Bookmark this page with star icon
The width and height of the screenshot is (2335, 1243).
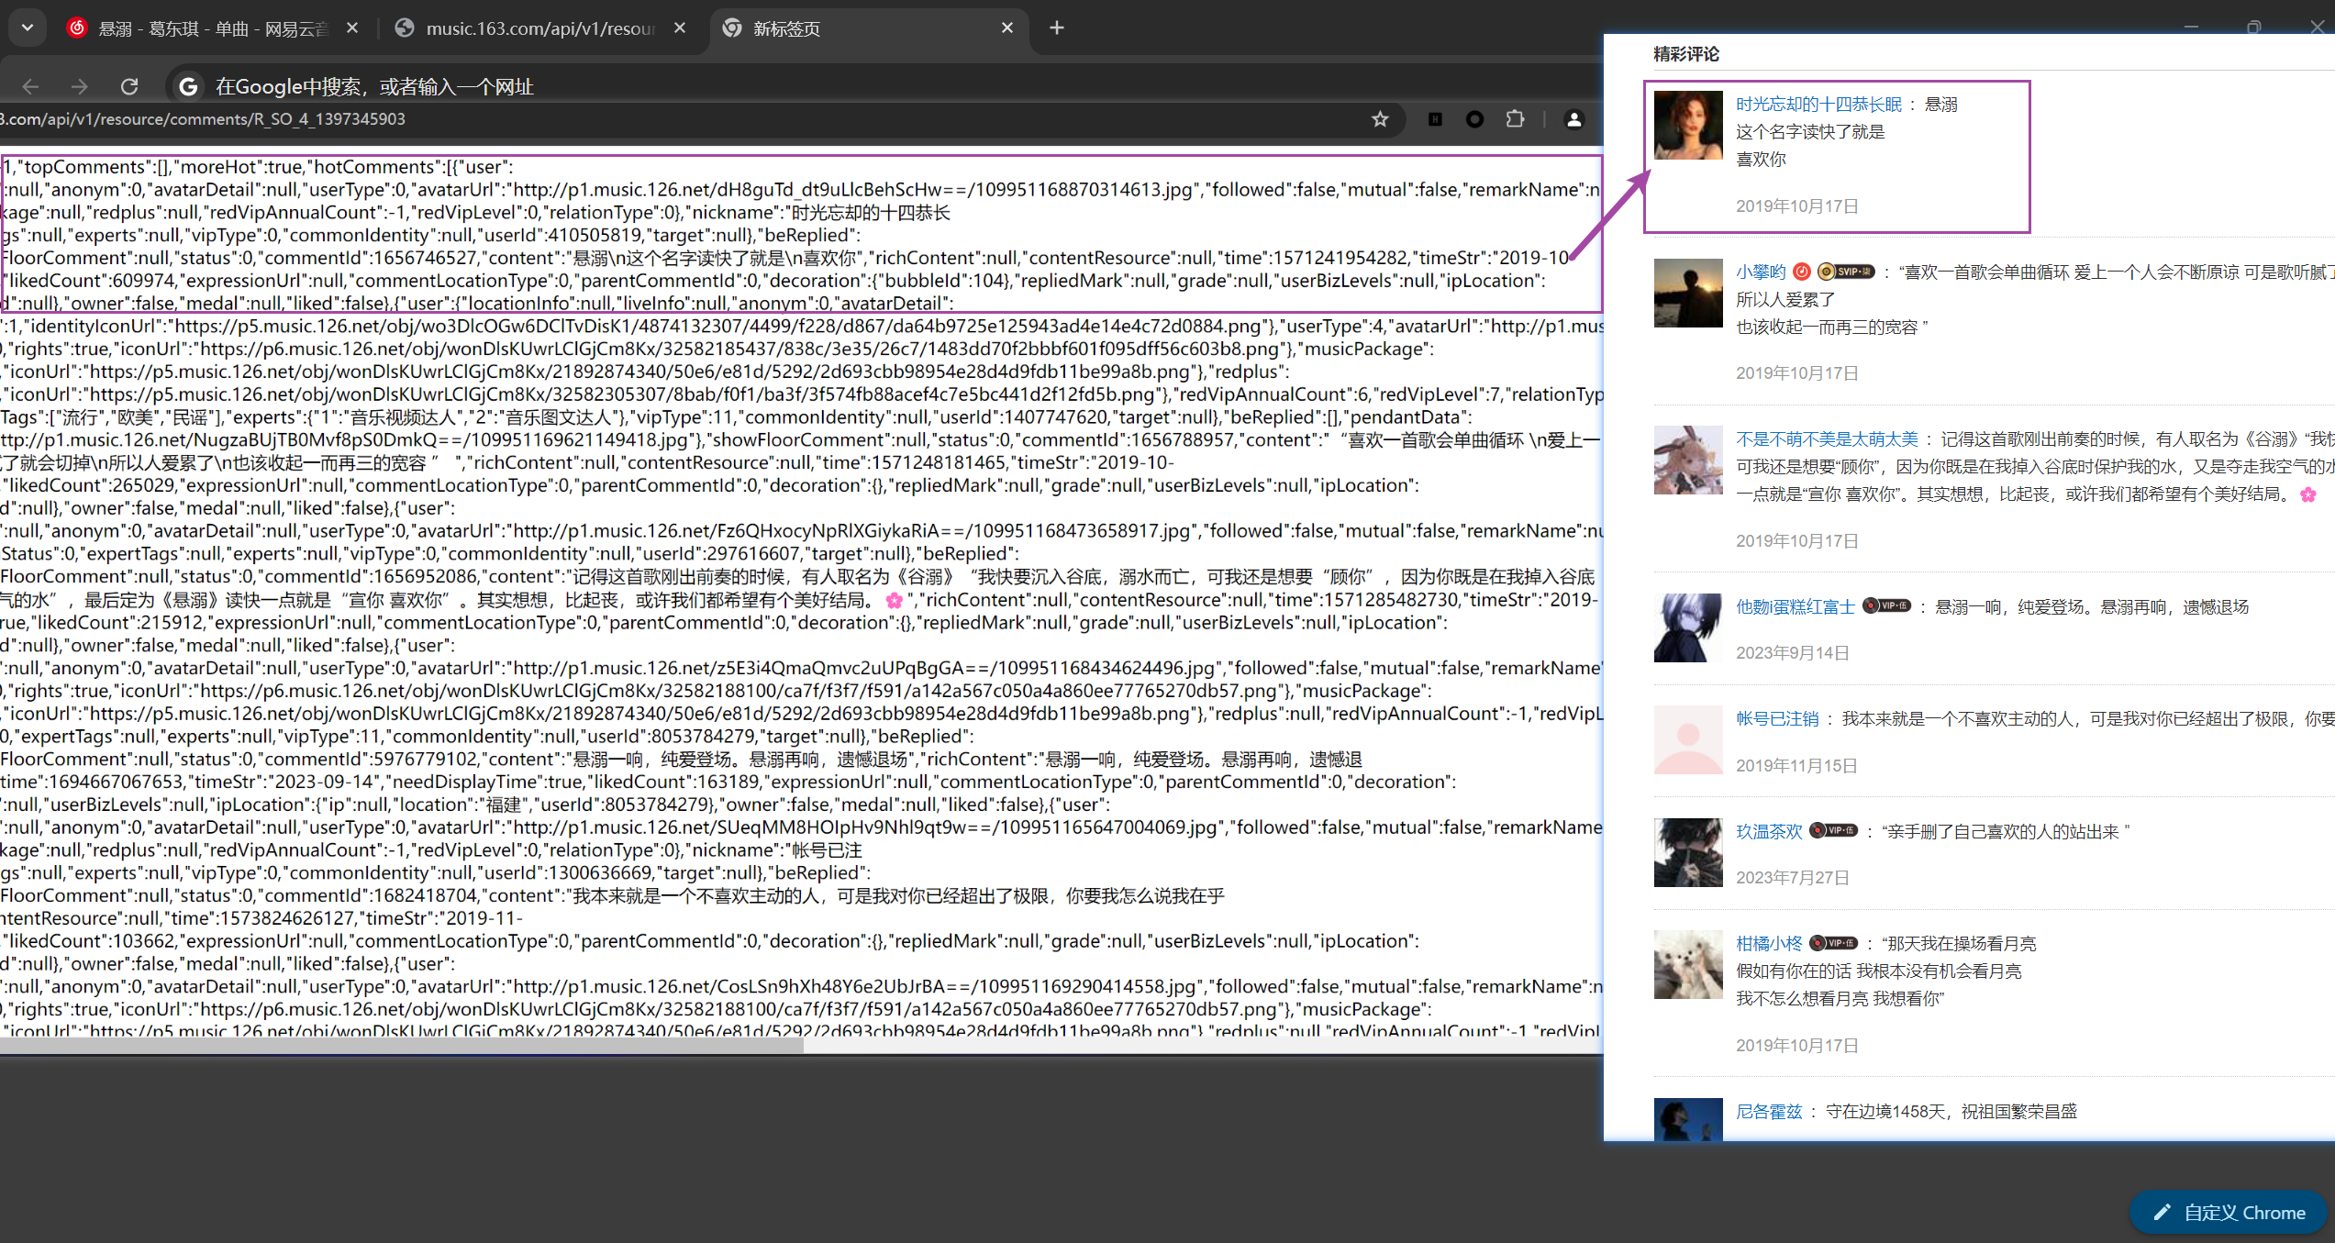(1380, 119)
